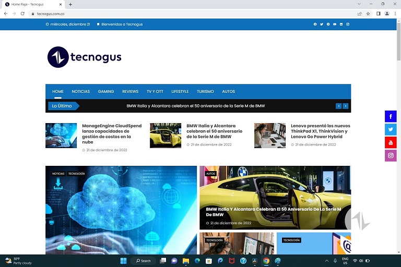Click the floating Twitter side button

click(x=391, y=129)
